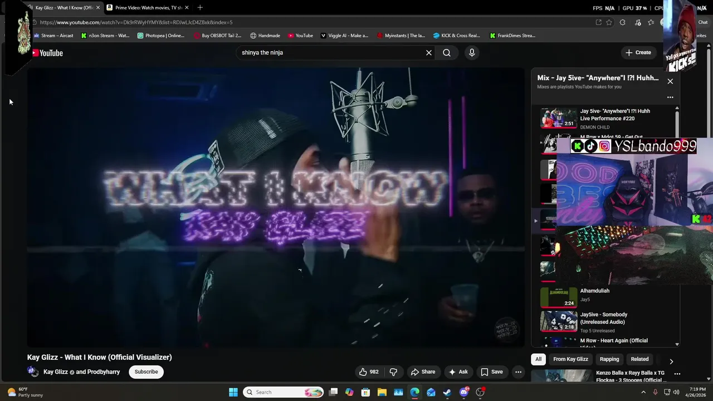Screen dimensions: 713x401
Task: Open a new browser tab
Action: [x=200, y=8]
